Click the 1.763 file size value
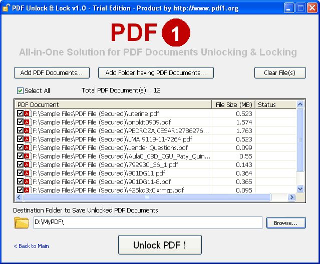Screen dimensions: 320x264 pos(244,131)
